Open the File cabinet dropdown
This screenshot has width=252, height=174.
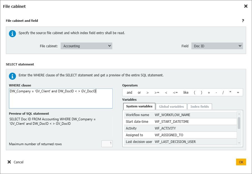pos(86,46)
